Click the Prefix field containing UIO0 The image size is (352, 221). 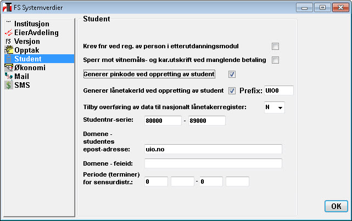point(278,90)
